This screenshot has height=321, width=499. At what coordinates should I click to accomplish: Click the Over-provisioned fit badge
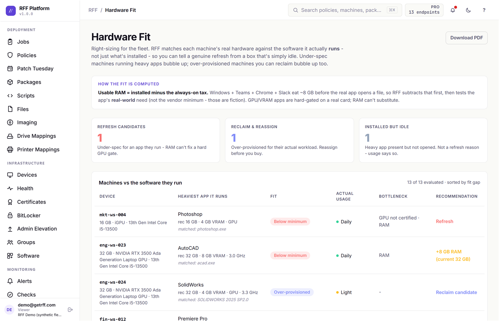click(292, 292)
